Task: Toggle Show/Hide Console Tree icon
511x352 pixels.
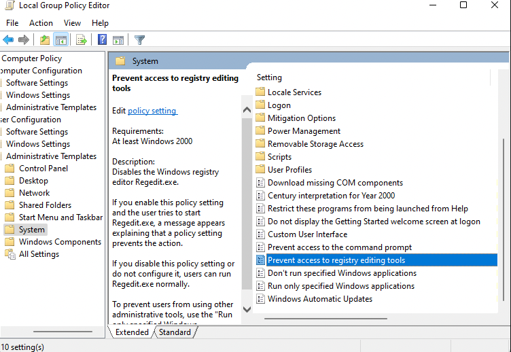Action: (61, 40)
